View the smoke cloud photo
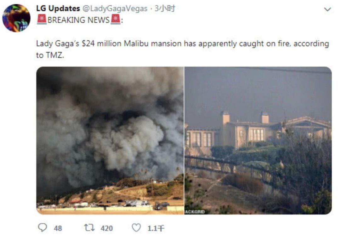340x235 pixels. (x=110, y=141)
